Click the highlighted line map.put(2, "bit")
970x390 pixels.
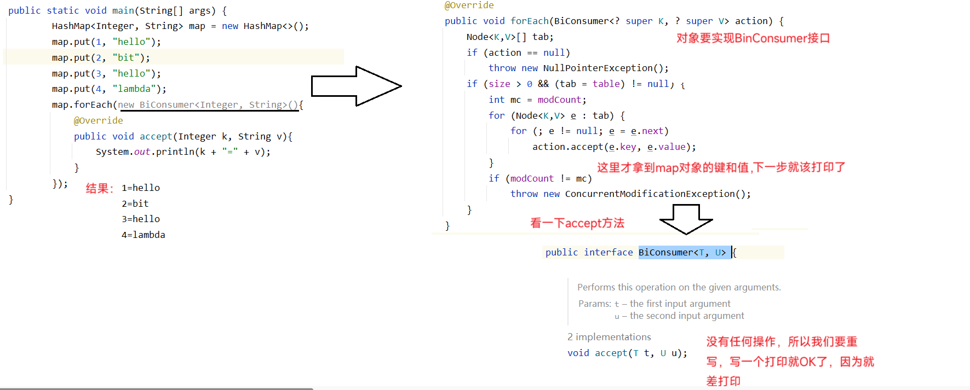(101, 57)
